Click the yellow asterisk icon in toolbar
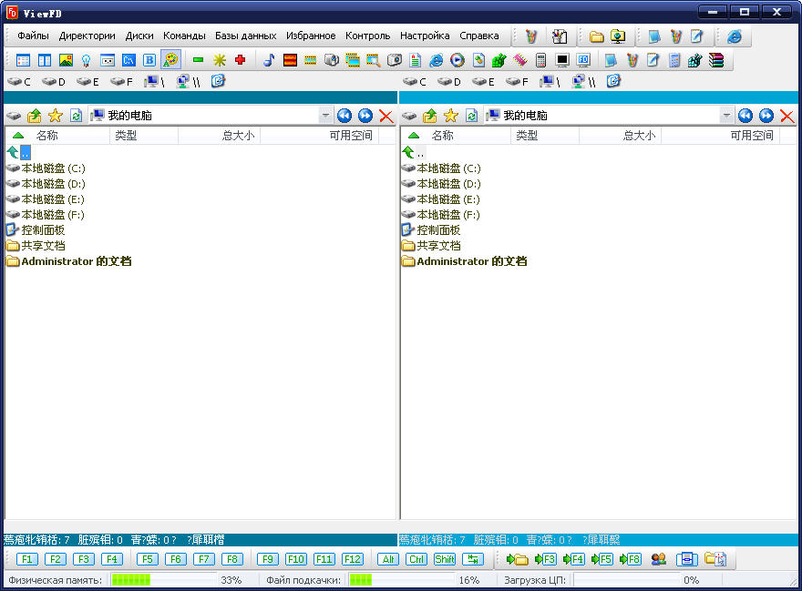802x591 pixels. pyautogui.click(x=219, y=60)
